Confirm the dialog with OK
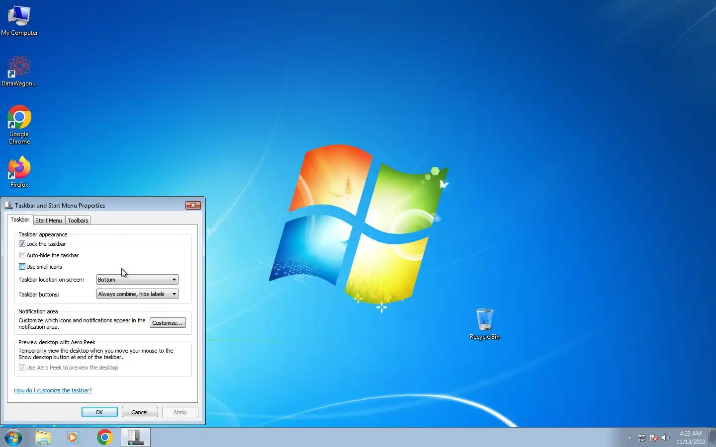 tap(99, 412)
